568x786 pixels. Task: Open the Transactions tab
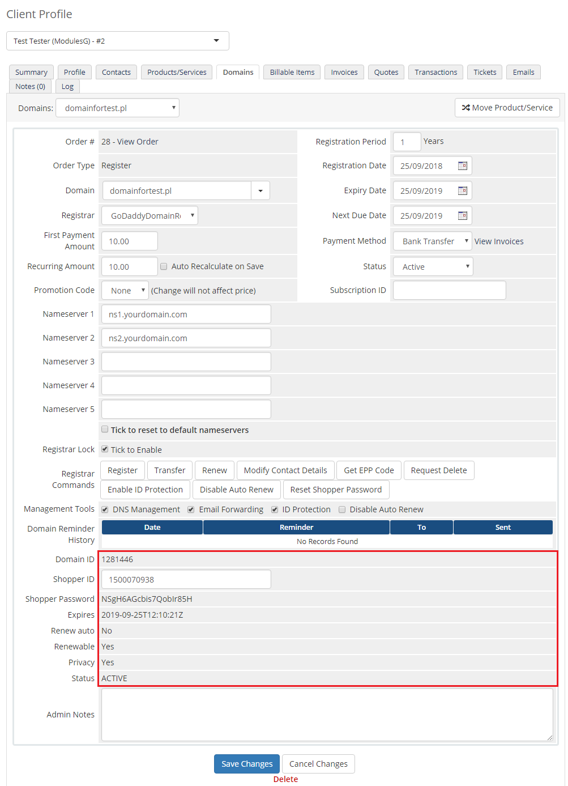pyautogui.click(x=436, y=72)
